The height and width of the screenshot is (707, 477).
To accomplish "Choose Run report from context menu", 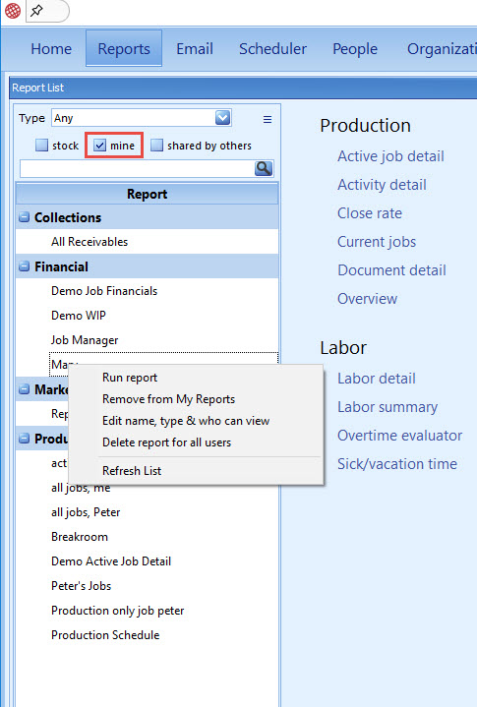I will (x=130, y=378).
